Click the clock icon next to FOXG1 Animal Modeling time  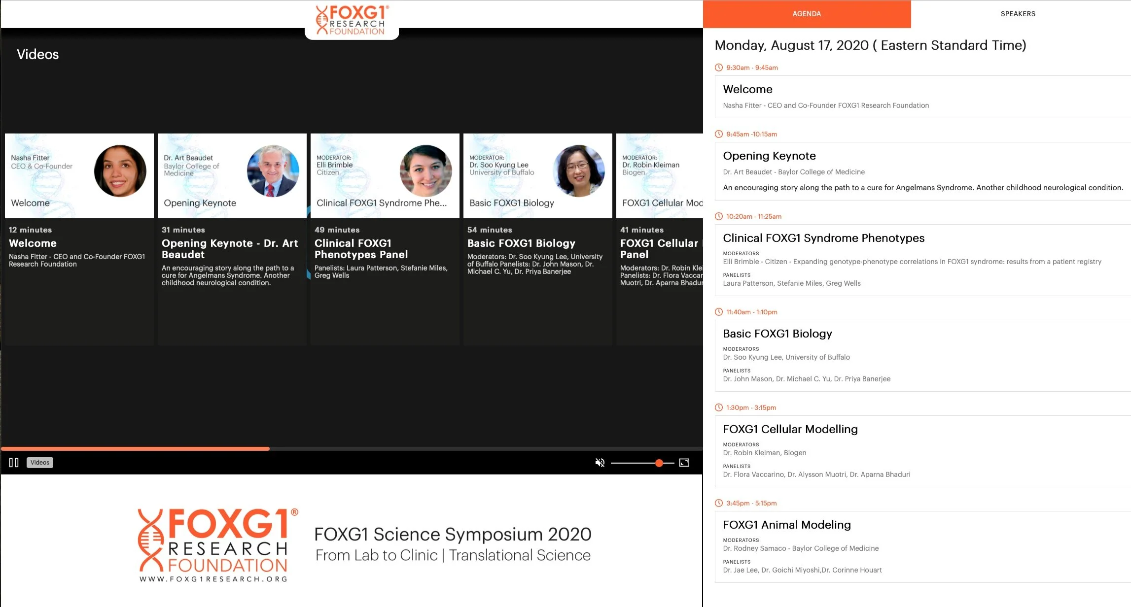point(718,503)
